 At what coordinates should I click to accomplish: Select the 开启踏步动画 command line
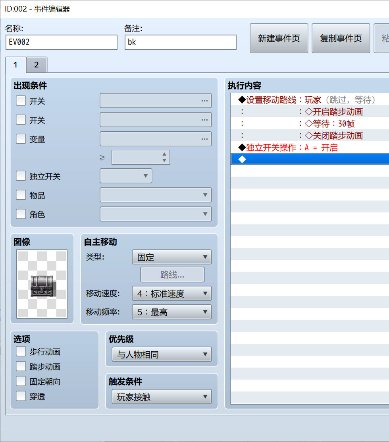[310, 112]
